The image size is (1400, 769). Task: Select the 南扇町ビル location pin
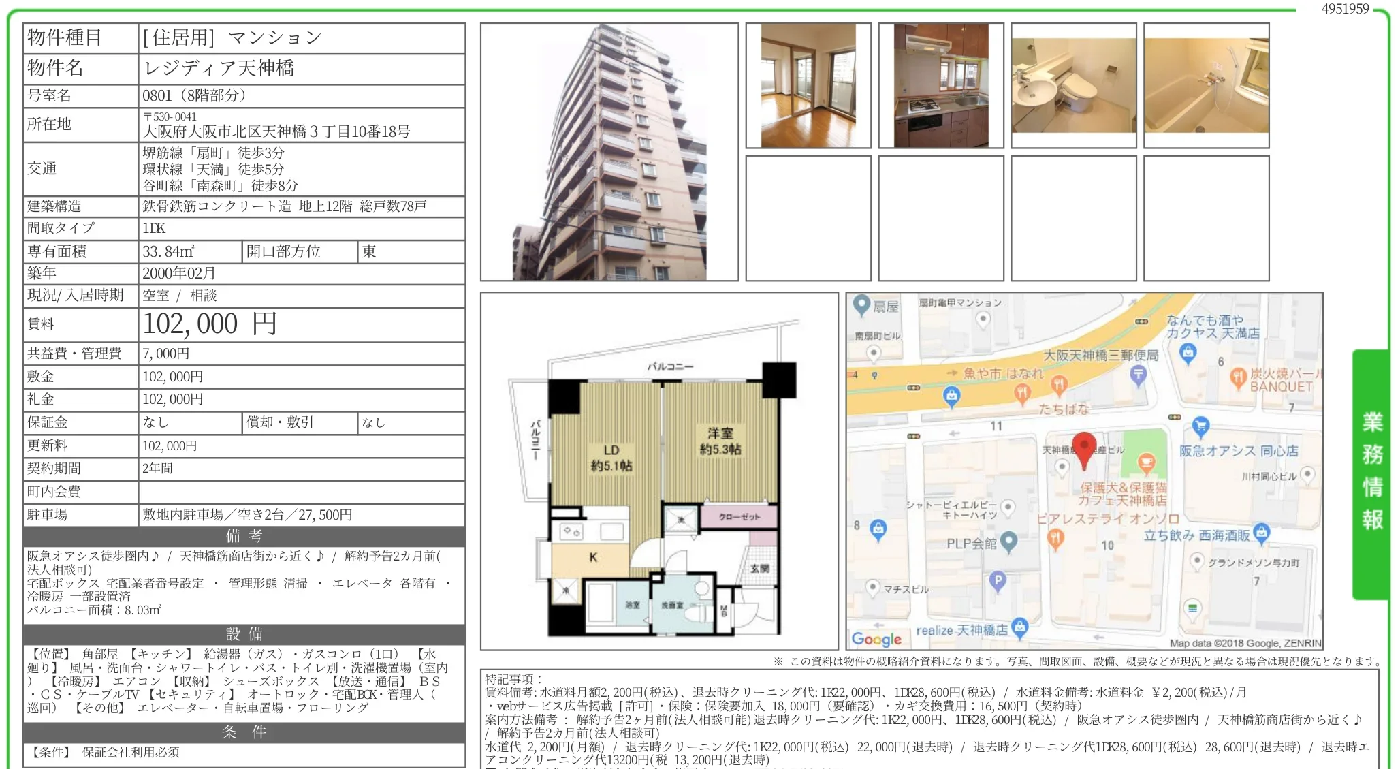point(874,353)
